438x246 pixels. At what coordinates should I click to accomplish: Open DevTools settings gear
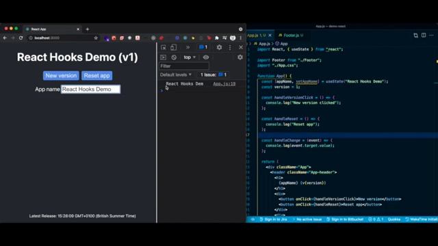click(x=219, y=47)
